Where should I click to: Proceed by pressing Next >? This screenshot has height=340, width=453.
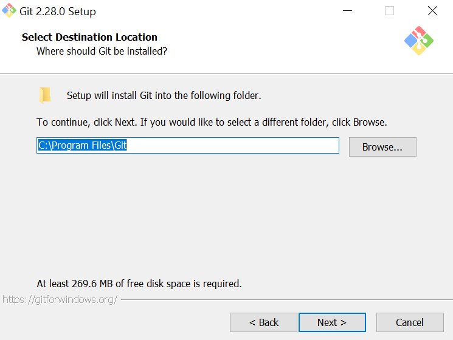331,322
